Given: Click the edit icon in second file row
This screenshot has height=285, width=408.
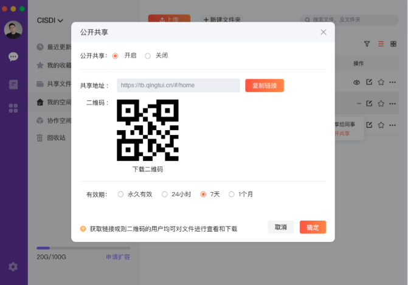Looking at the screenshot, I should 369,103.
